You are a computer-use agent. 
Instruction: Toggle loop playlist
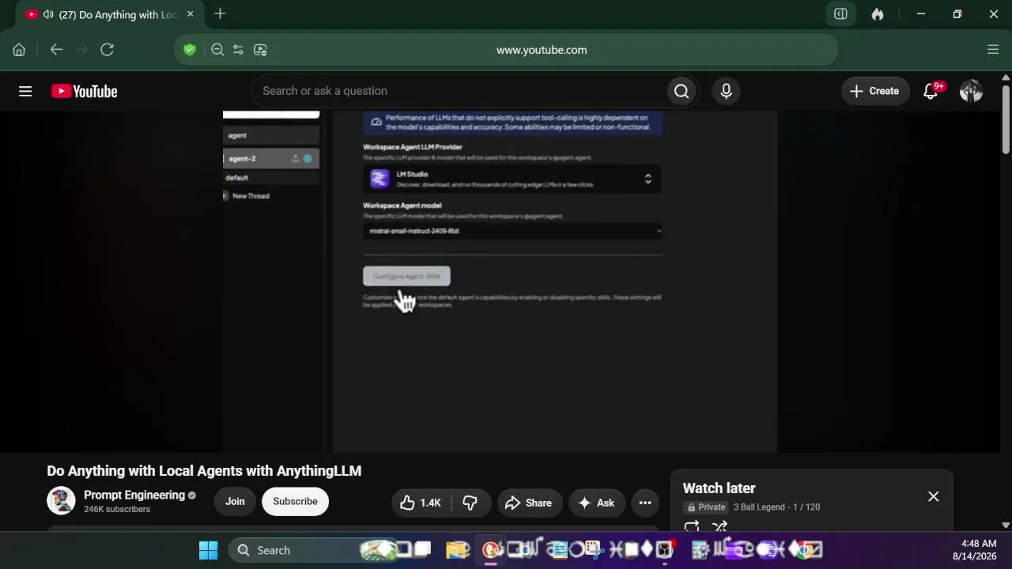(692, 526)
